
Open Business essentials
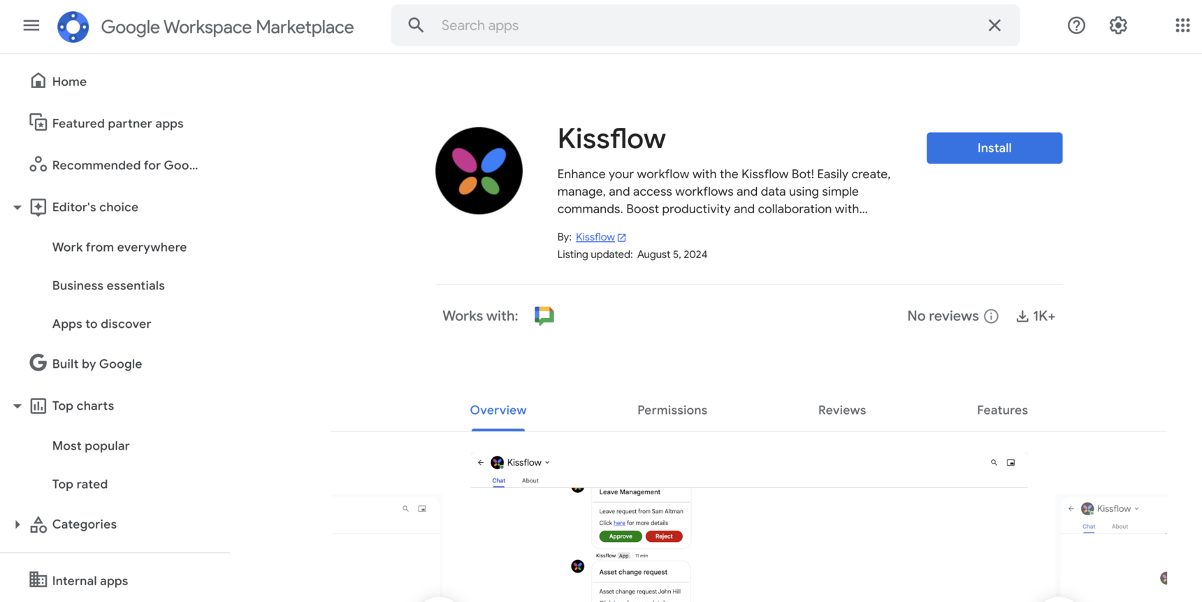(x=108, y=285)
